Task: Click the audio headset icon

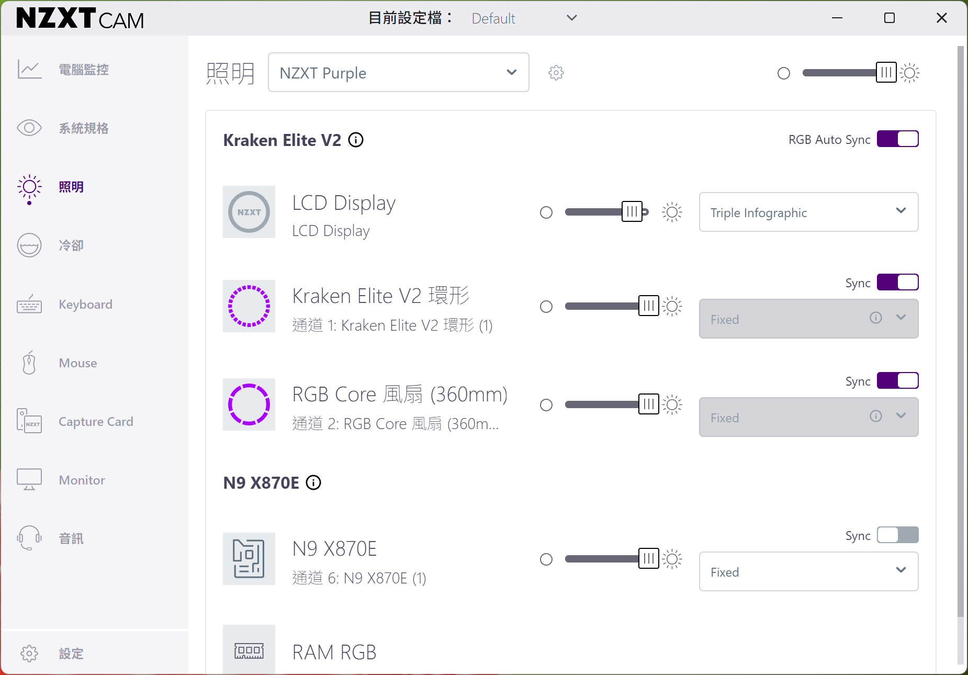Action: (29, 538)
